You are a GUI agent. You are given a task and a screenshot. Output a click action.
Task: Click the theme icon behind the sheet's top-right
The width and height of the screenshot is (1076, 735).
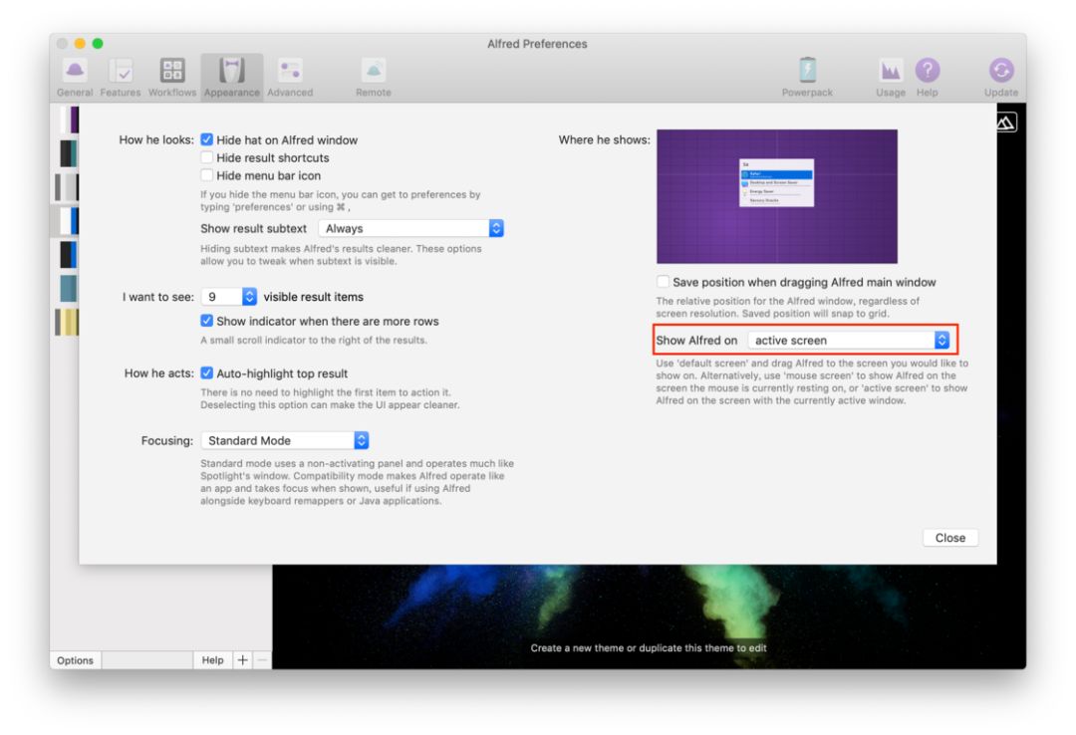(x=1006, y=122)
